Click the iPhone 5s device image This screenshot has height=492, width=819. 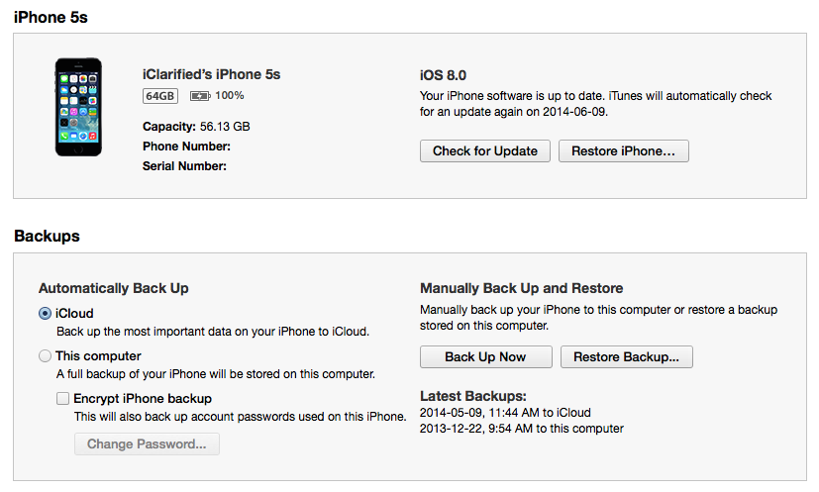coord(79,105)
